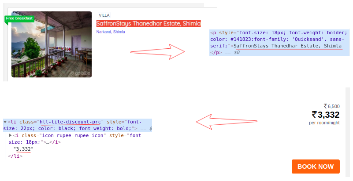Viewport: 353px width, 181px height.
Task: Click the Narkand, Shimla location link
Action: pyautogui.click(x=111, y=32)
